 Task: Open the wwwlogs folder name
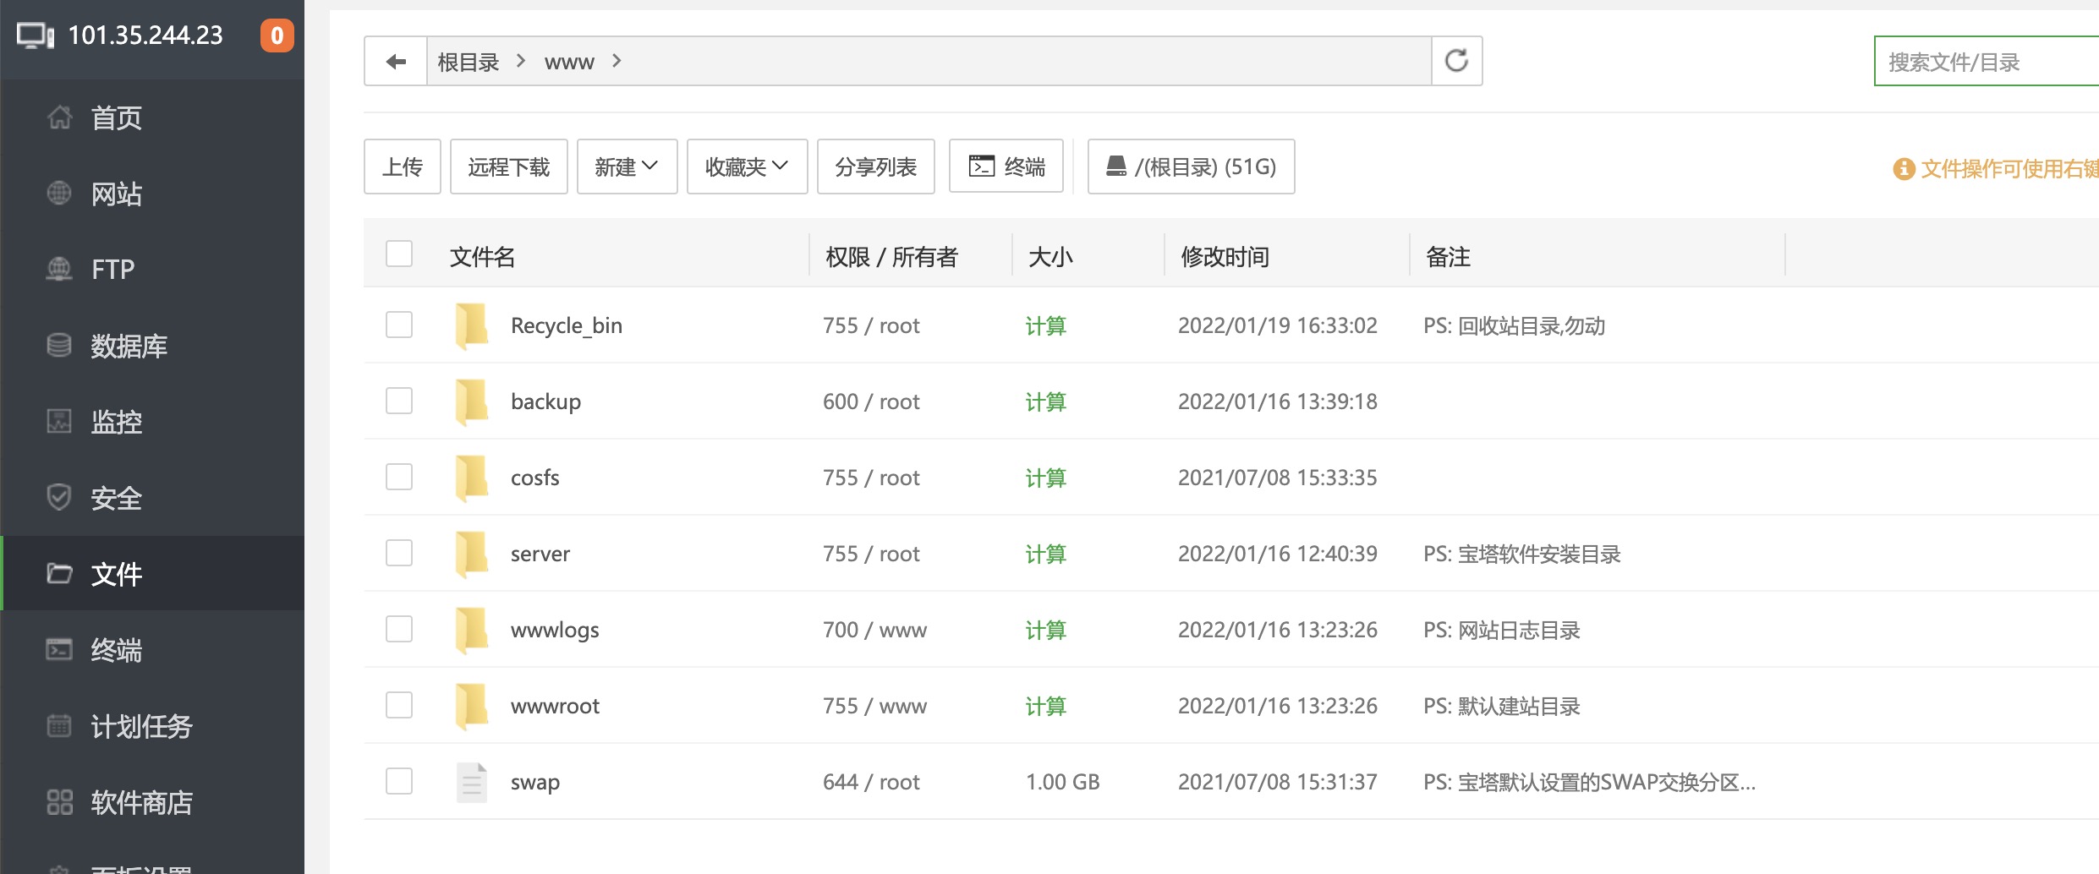tap(555, 630)
